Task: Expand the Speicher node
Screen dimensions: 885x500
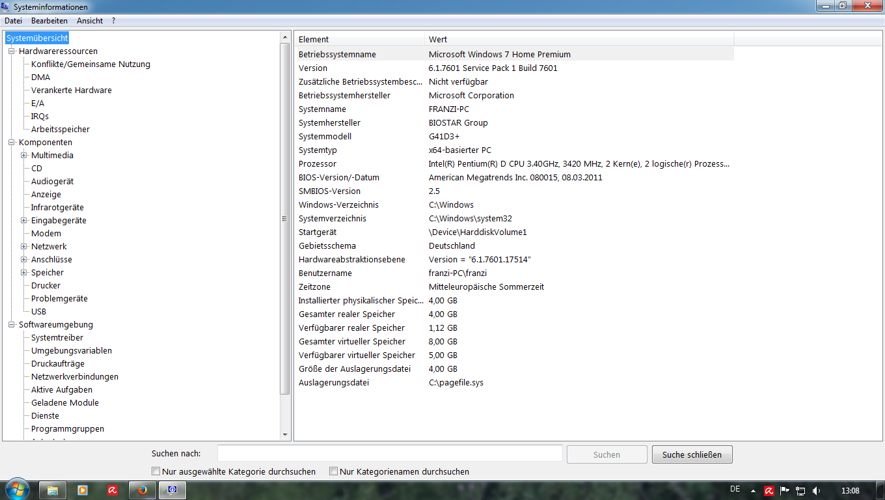Action: click(x=24, y=272)
